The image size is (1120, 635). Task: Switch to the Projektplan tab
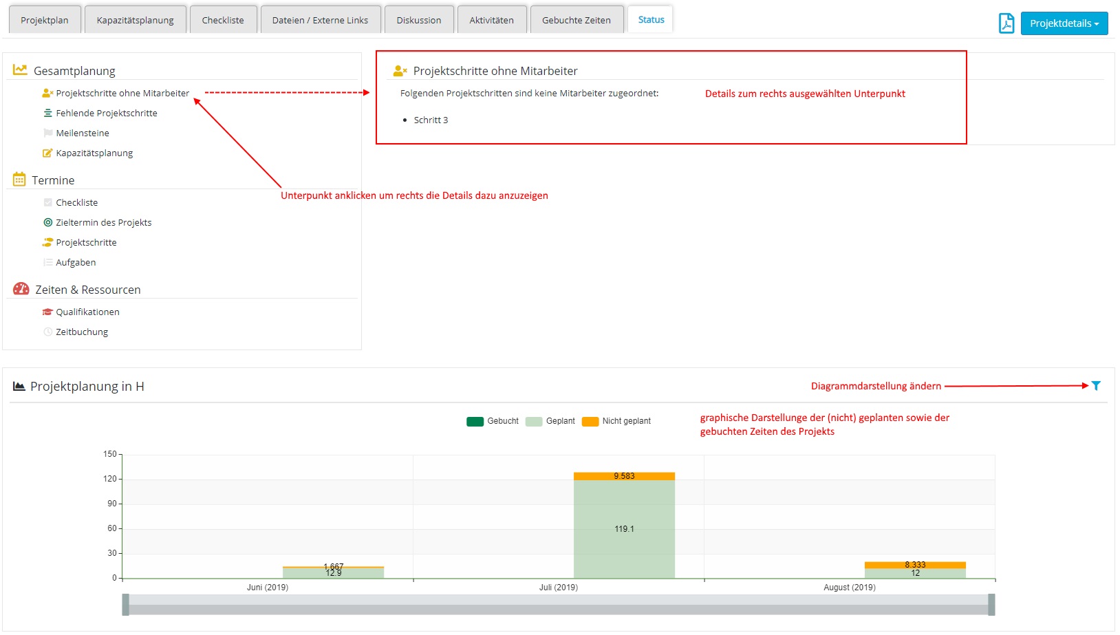pyautogui.click(x=45, y=20)
